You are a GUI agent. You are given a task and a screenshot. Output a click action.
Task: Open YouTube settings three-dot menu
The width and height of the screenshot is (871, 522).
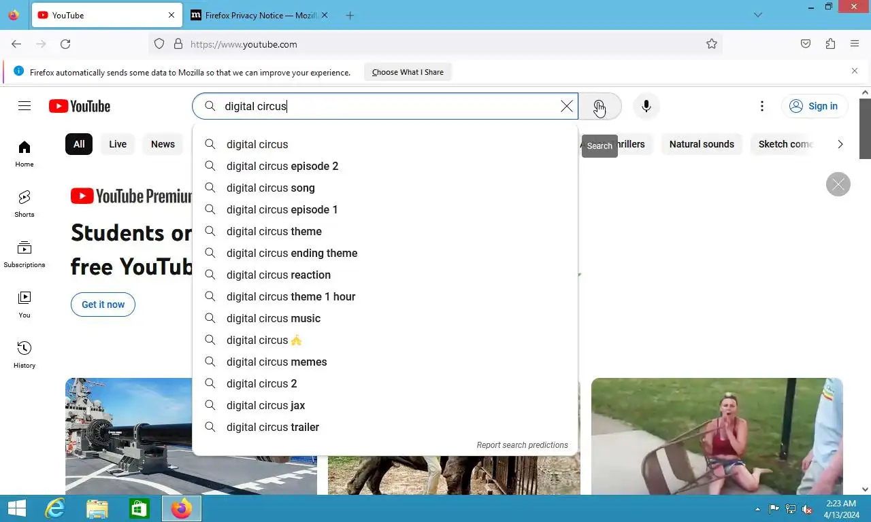(x=762, y=106)
